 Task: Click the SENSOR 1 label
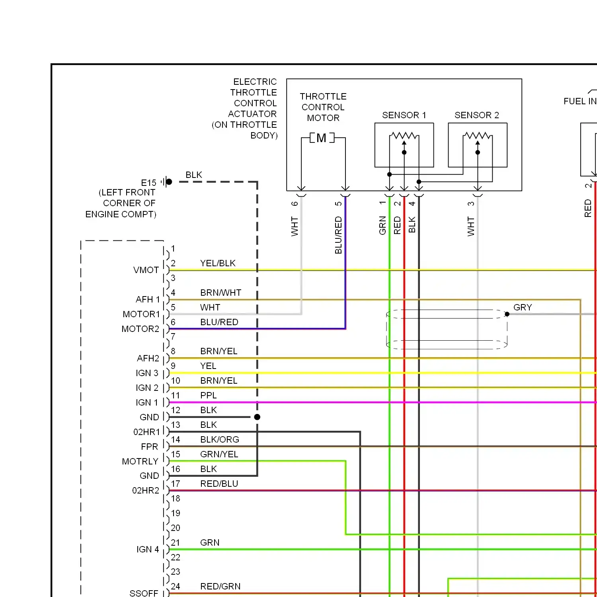pos(404,115)
